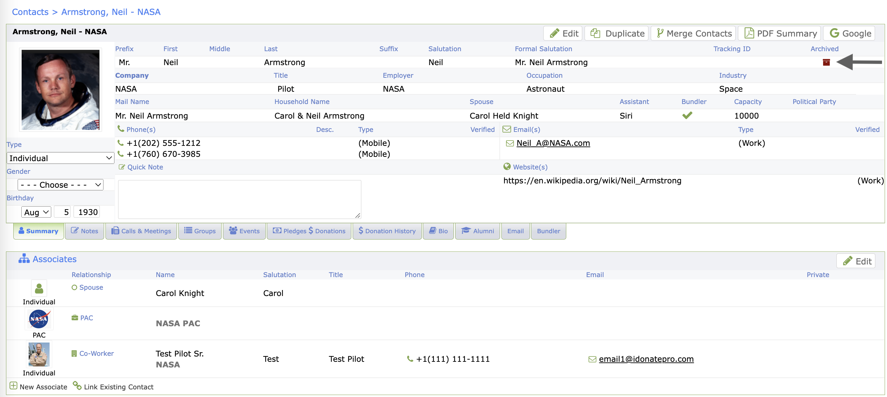Open the Gender Choose dropdown
Image resolution: width=887 pixels, height=397 pixels.
[60, 185]
